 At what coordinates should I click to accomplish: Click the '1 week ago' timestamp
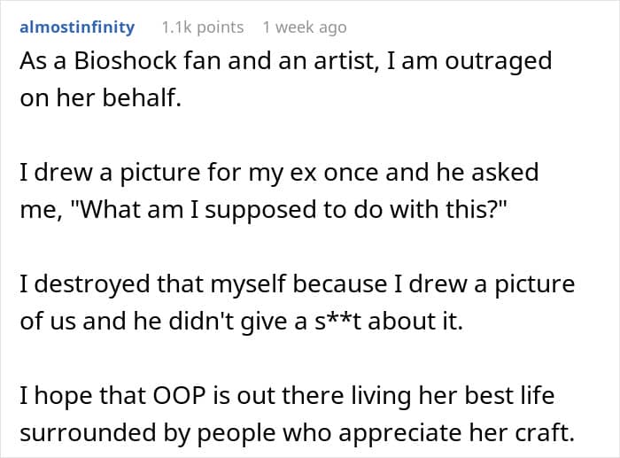pyautogui.click(x=305, y=27)
